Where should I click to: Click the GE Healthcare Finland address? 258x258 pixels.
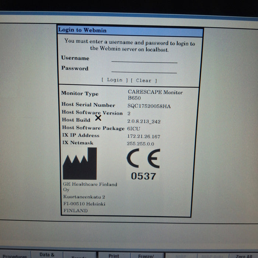click(90, 197)
